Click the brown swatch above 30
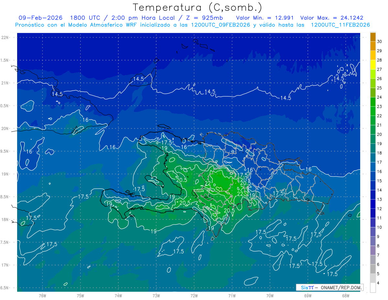The image size is (388, 300). 373,37
